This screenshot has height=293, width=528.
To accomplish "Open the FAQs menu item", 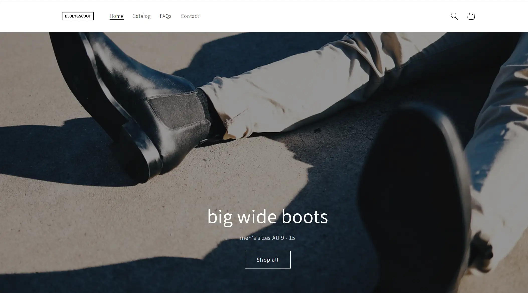I will [x=166, y=16].
